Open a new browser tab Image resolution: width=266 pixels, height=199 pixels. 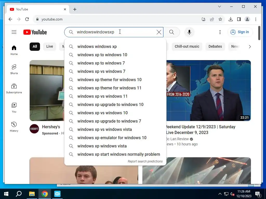click(x=75, y=9)
